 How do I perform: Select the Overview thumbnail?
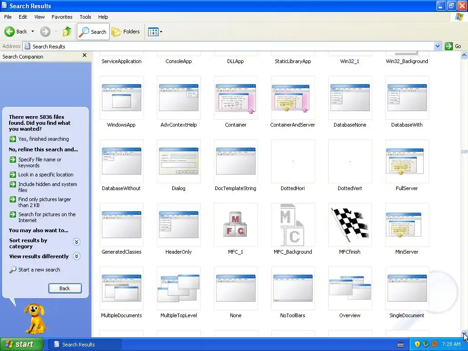[350, 288]
